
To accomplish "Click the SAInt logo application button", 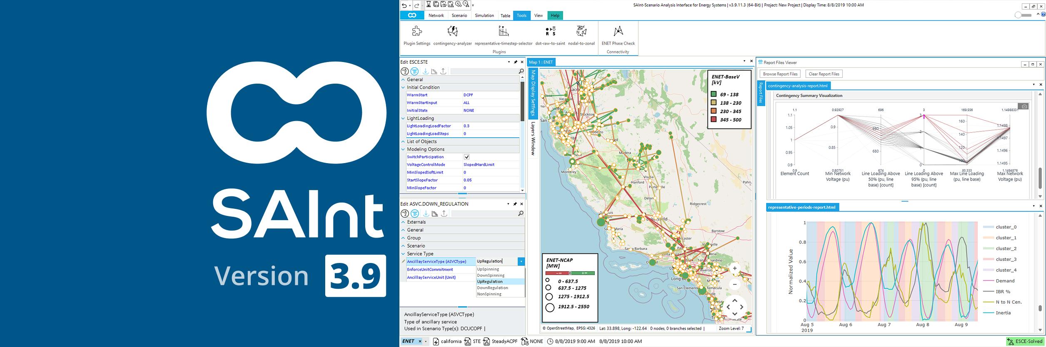I will [412, 15].
